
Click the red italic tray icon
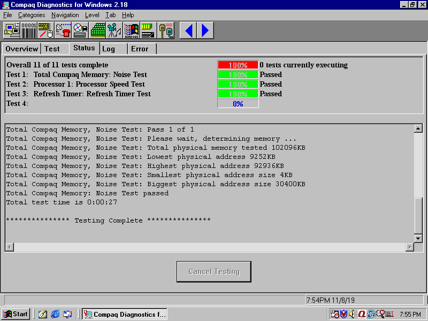[x=362, y=315]
